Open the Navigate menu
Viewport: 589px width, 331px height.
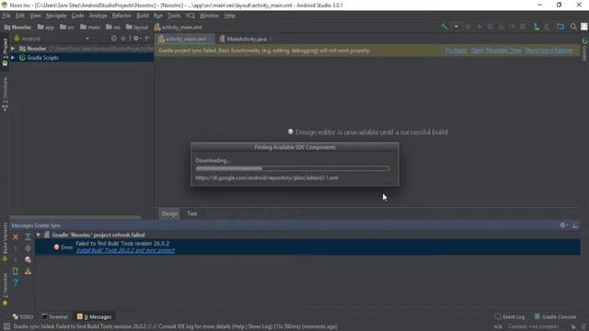[x=56, y=16]
